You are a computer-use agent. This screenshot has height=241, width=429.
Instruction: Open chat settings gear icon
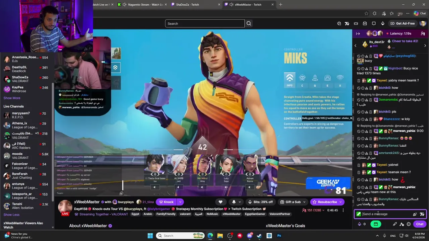click(409, 224)
